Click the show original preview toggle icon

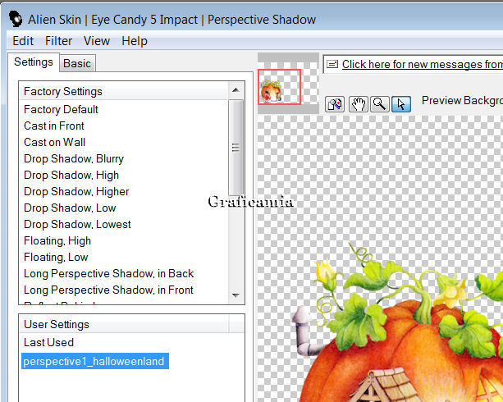(335, 104)
